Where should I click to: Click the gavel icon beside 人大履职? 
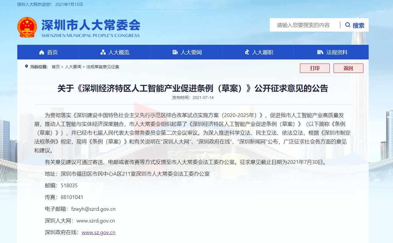[x=247, y=52]
